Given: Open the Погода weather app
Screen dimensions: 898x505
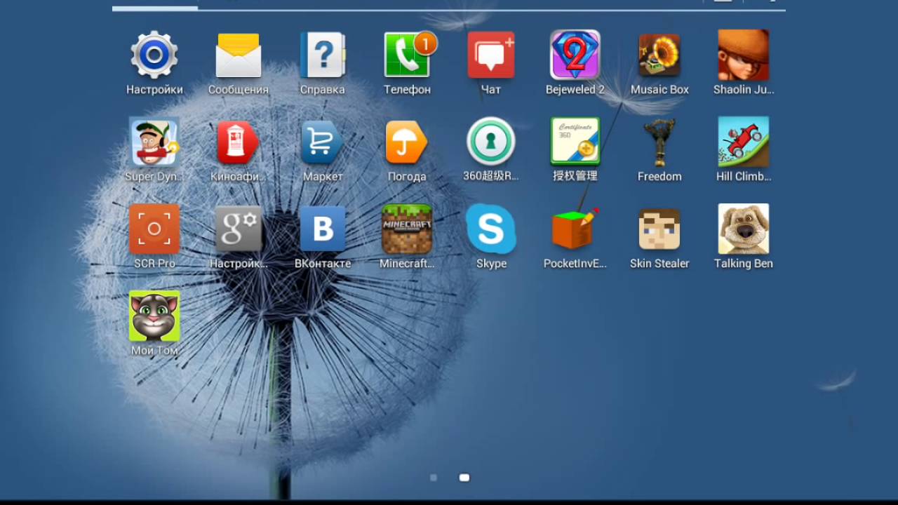Looking at the screenshot, I should [x=406, y=142].
